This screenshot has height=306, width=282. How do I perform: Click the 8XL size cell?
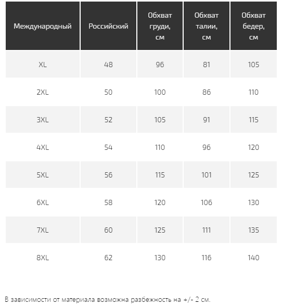click(43, 258)
